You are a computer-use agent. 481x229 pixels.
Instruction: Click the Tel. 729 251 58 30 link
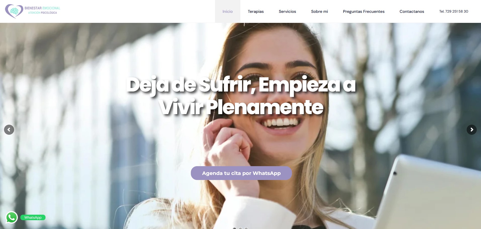pos(454,11)
